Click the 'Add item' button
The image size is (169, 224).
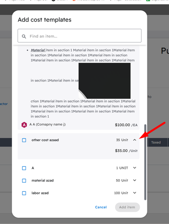coord(127,207)
